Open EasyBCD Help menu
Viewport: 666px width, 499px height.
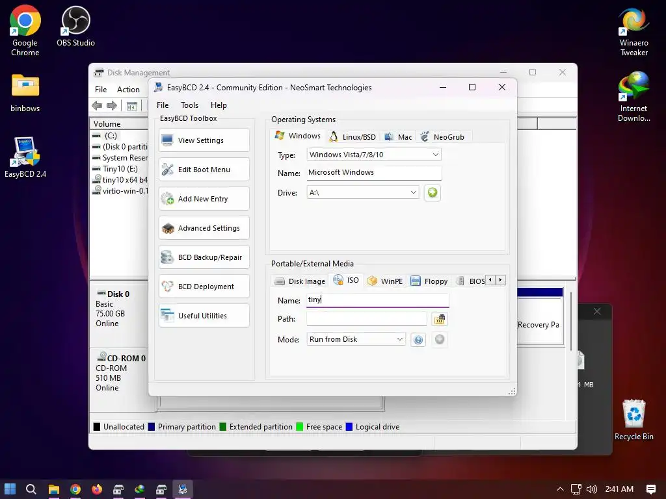(219, 105)
